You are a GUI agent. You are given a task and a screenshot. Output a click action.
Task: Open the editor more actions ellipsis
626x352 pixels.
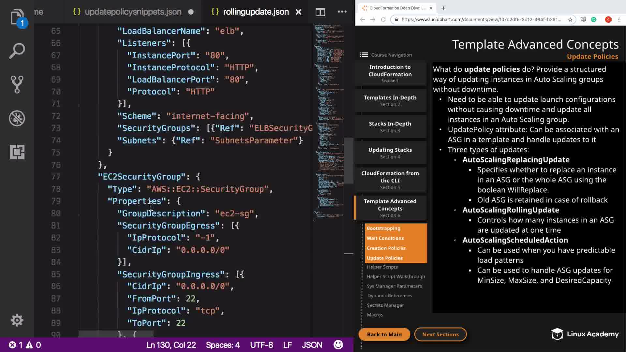(342, 12)
